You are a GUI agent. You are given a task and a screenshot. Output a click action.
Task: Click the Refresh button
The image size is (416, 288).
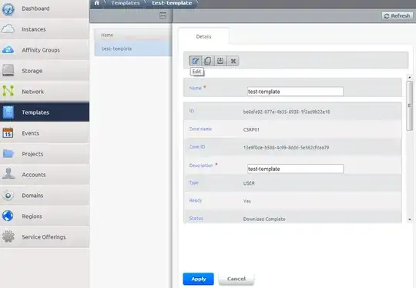398,16
